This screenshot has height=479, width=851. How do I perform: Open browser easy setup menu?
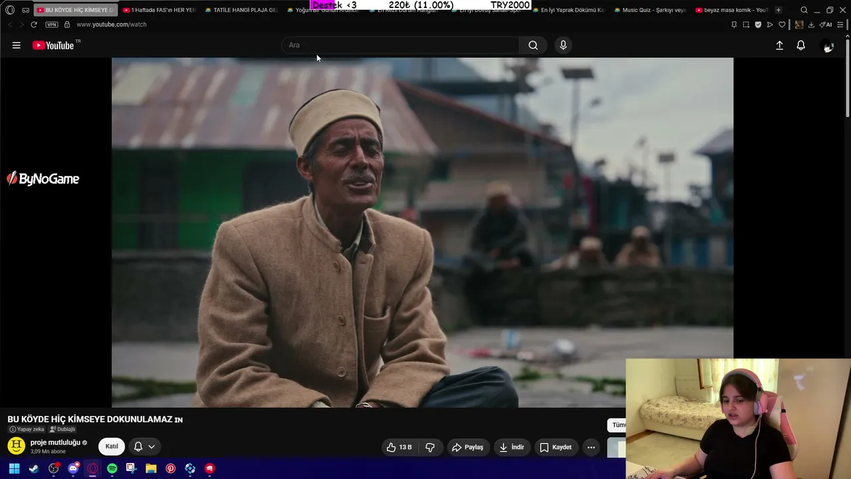[841, 25]
